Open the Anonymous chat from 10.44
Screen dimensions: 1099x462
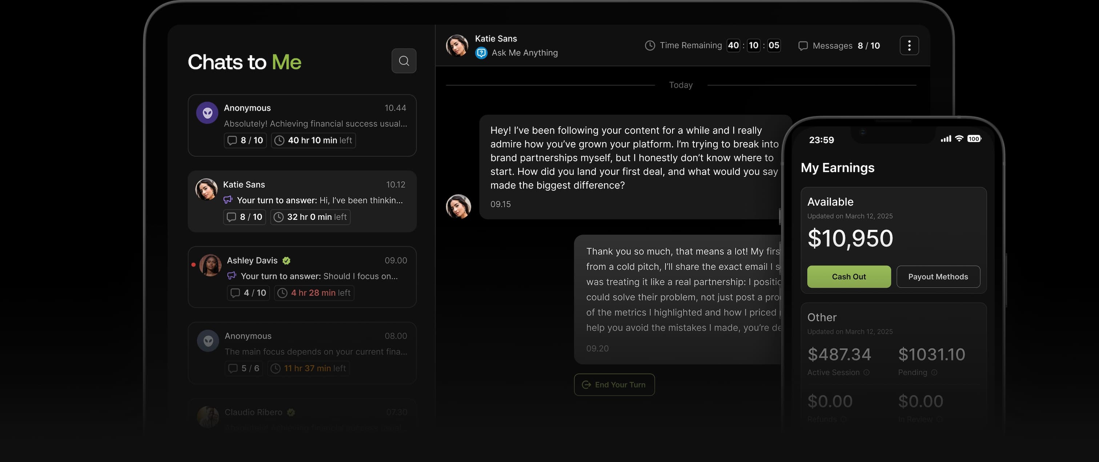[302, 125]
